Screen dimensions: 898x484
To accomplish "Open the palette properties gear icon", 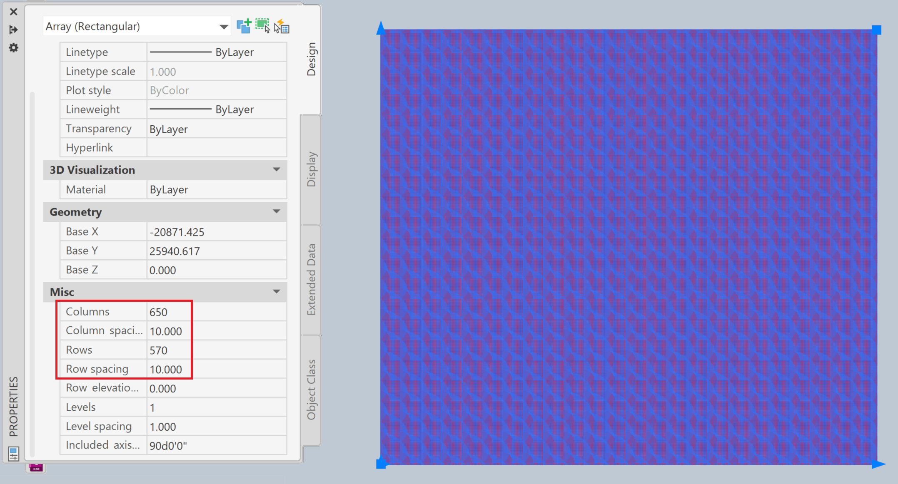I will [13, 48].
